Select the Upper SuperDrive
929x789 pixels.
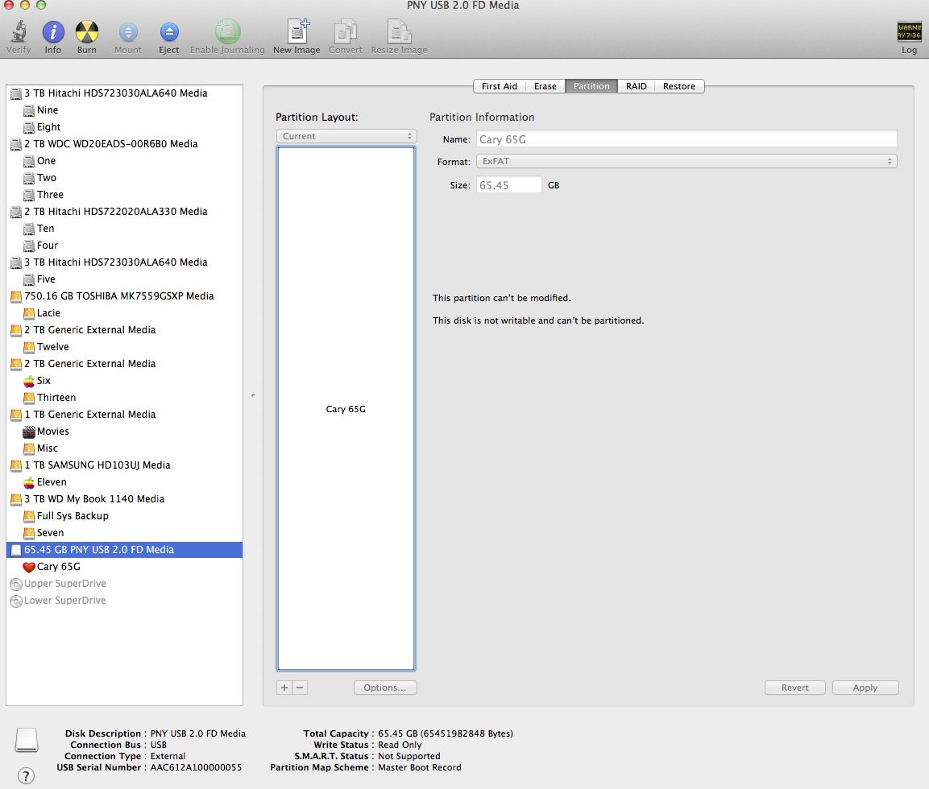(124, 584)
